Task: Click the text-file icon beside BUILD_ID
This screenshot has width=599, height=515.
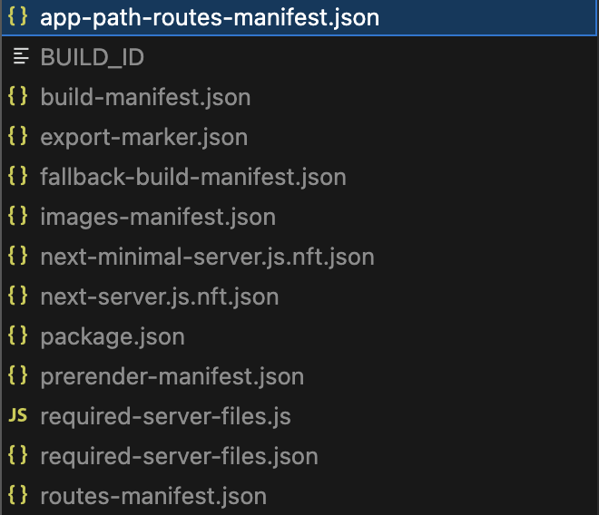Action: click(x=17, y=57)
